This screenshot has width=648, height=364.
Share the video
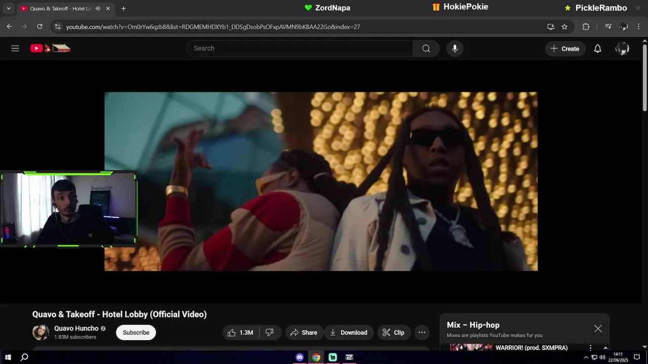click(x=304, y=333)
